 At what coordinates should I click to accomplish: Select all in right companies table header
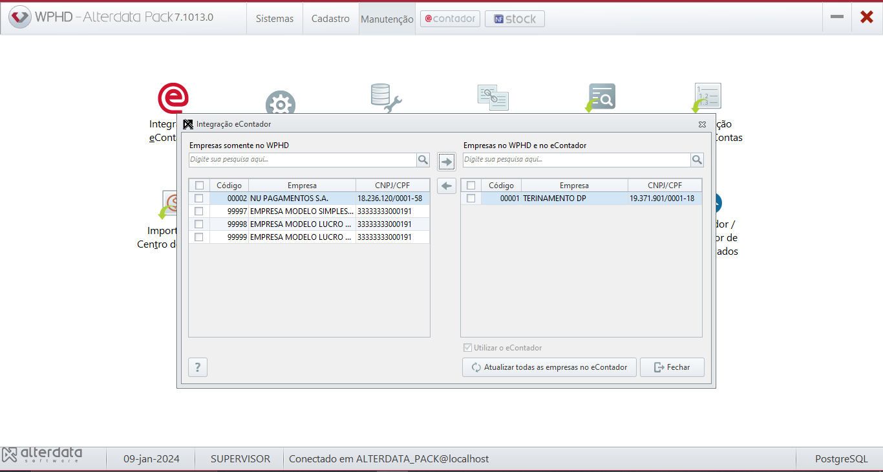471,186
